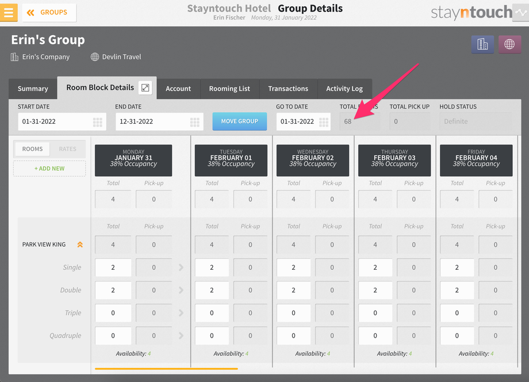
Task: Select the Wednesday February 02 header
Action: tap(313, 161)
